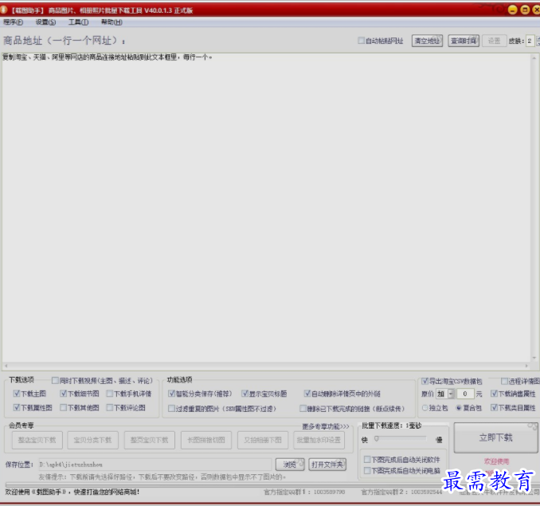Viewport: 540px width, 506px height.
Task: Minimize the window with yellow button
Action: coord(512,10)
